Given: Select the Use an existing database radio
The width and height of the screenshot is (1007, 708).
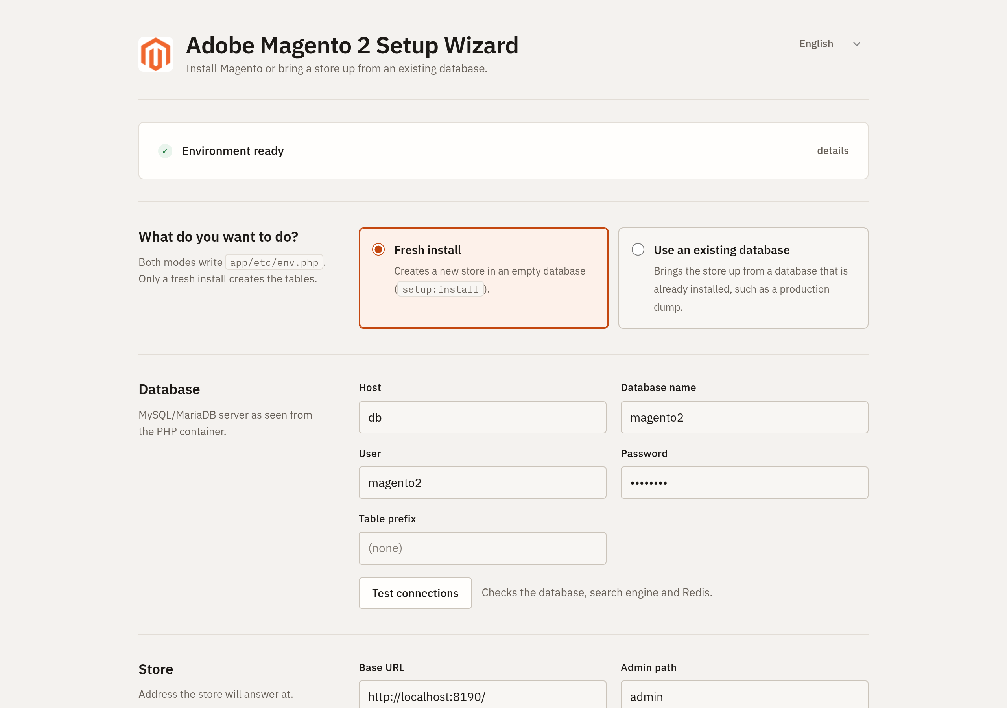Looking at the screenshot, I should tap(638, 250).
